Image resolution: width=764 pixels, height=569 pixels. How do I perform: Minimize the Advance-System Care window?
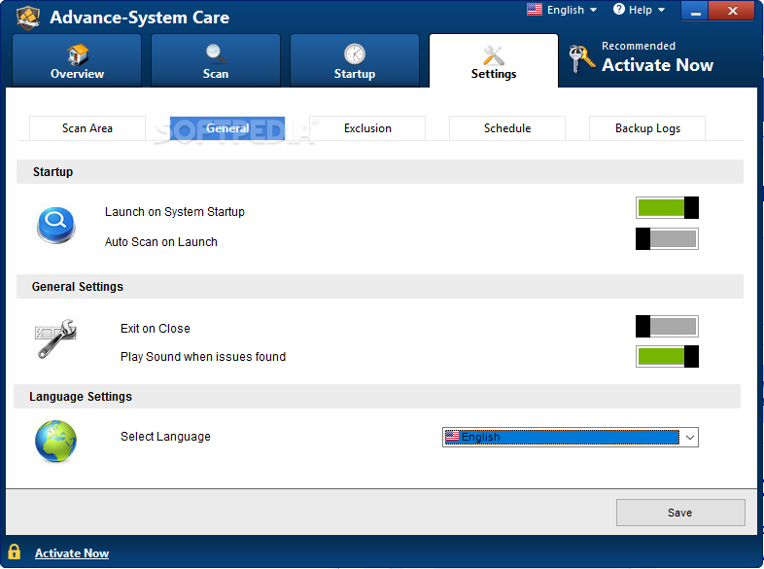695,11
